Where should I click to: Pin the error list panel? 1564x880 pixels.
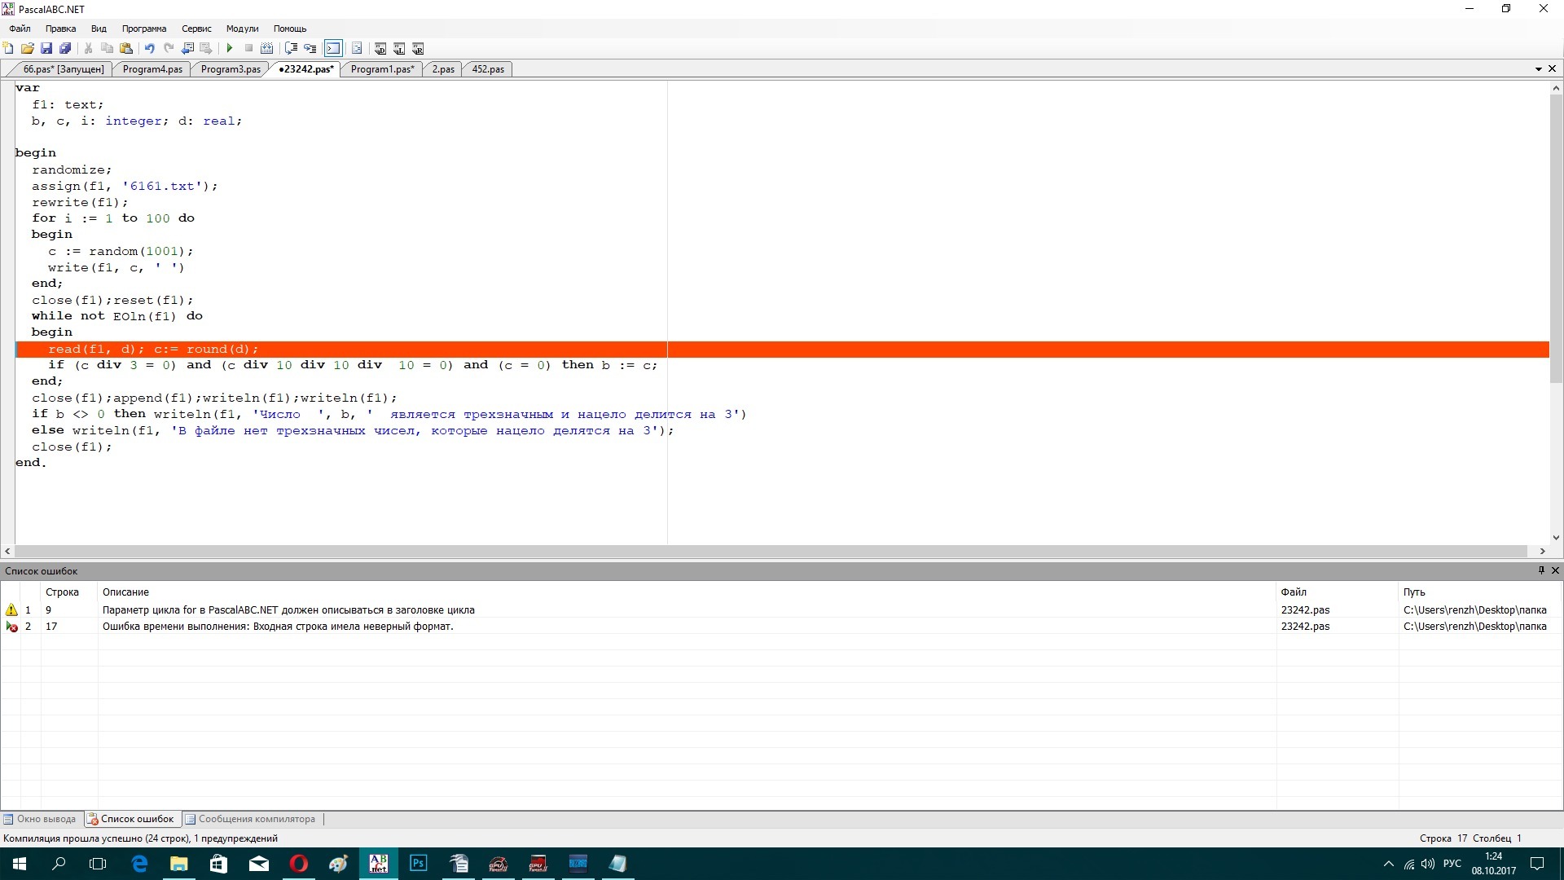1541,570
